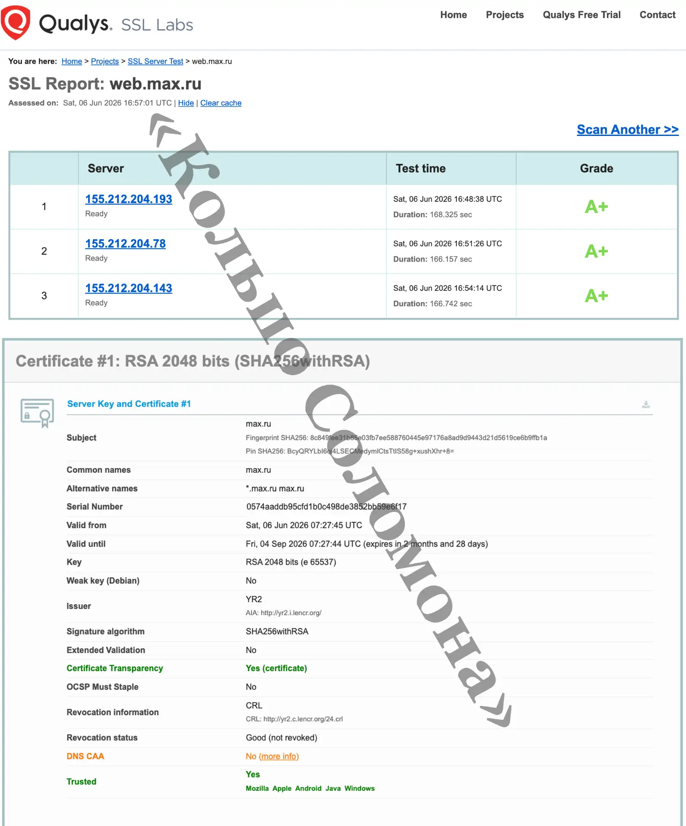
Task: Click the Certificate #1 RSA 2048 bits heading
Action: (x=193, y=361)
